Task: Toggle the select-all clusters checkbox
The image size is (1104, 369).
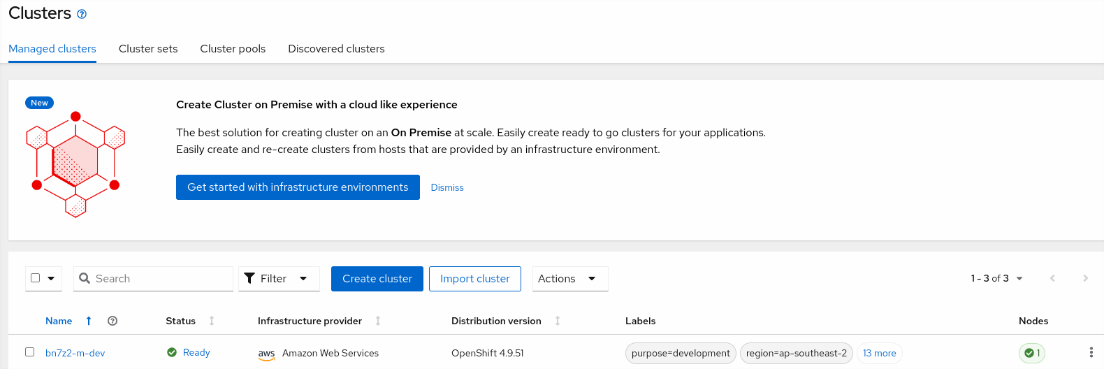Action: (x=36, y=278)
